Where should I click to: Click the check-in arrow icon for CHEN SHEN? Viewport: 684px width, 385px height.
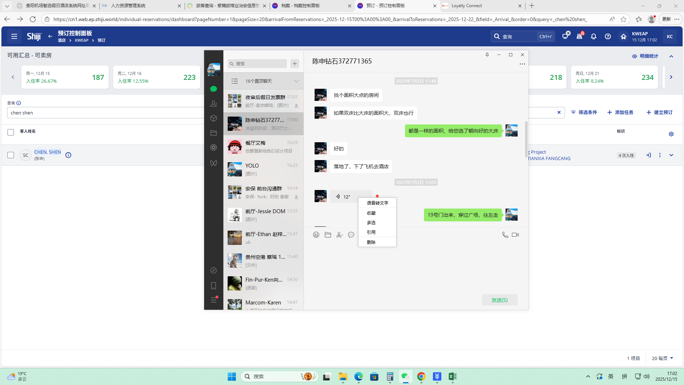tap(648, 155)
